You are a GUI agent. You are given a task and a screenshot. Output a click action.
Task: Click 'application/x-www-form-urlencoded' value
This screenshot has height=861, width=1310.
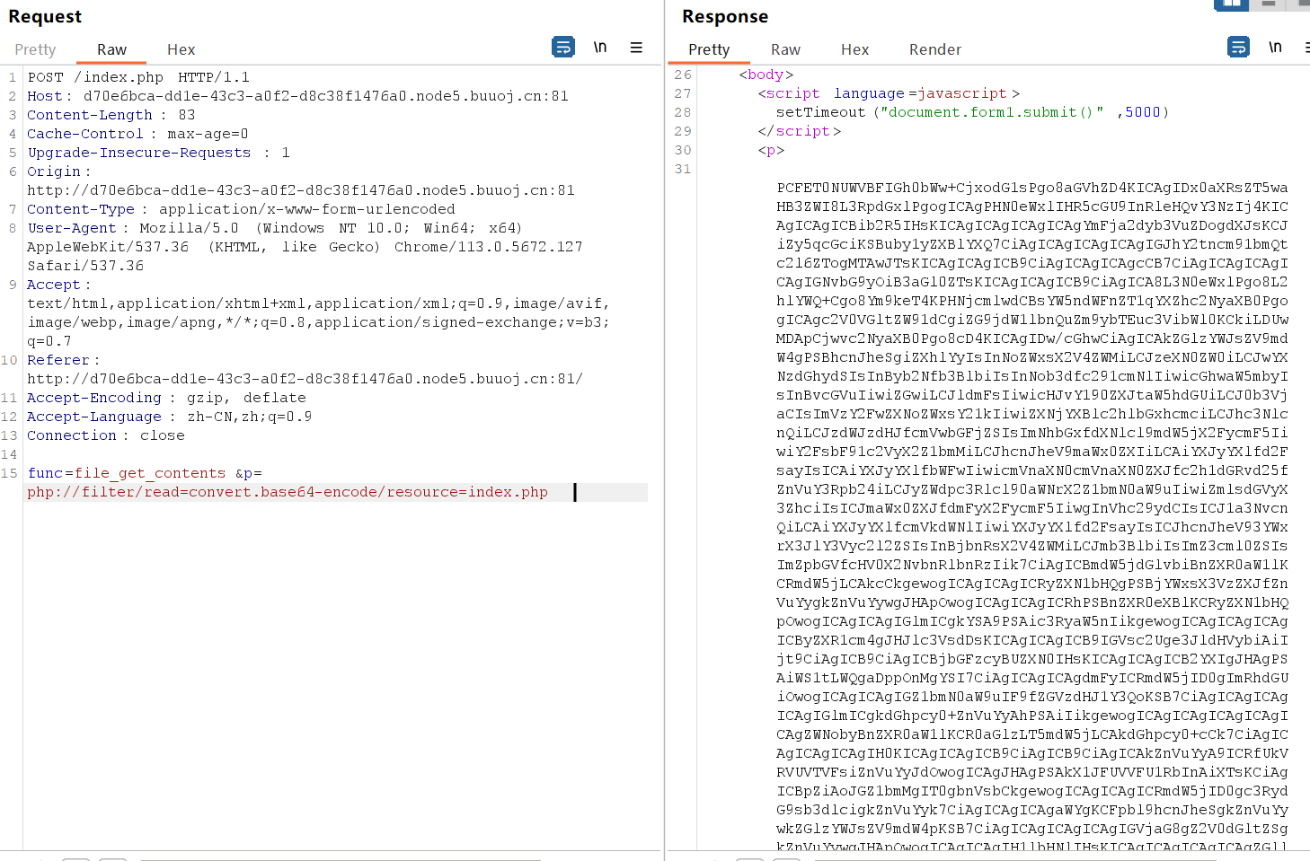(x=307, y=209)
